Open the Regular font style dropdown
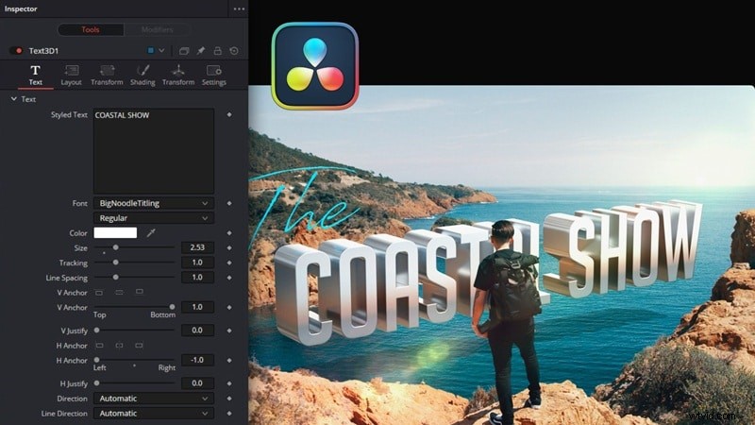This screenshot has height=425, width=755. 154,218
